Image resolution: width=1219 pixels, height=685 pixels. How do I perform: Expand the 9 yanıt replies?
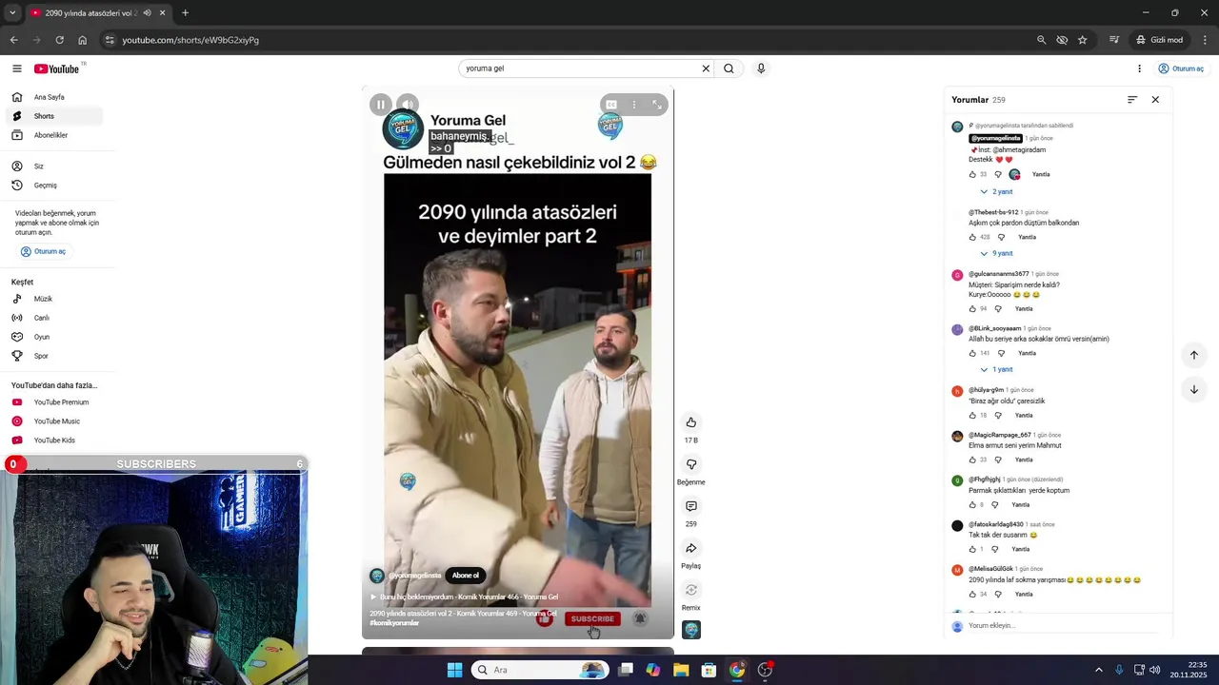[x=996, y=254]
